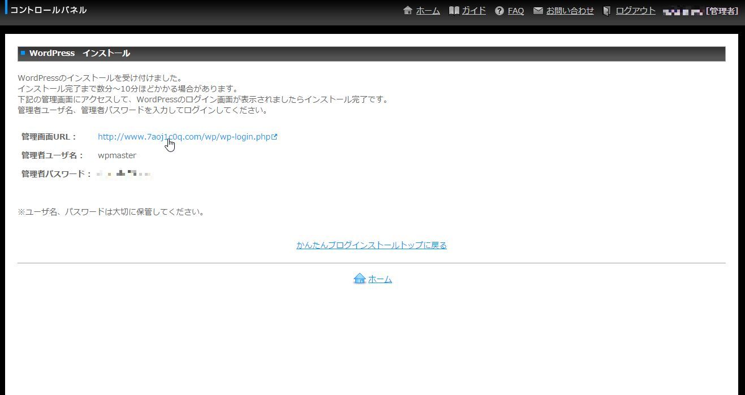This screenshot has width=745, height=395.
Task: Click the 管理者ユーザ名： label
Action: [53, 155]
